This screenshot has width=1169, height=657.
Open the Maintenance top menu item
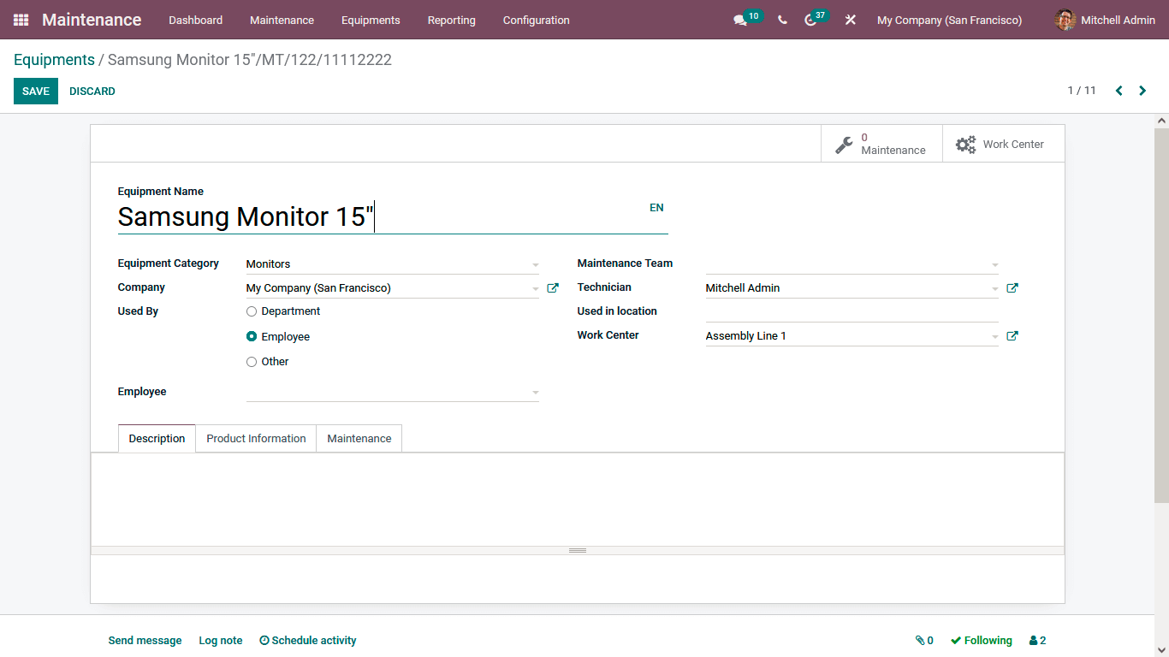pos(282,20)
